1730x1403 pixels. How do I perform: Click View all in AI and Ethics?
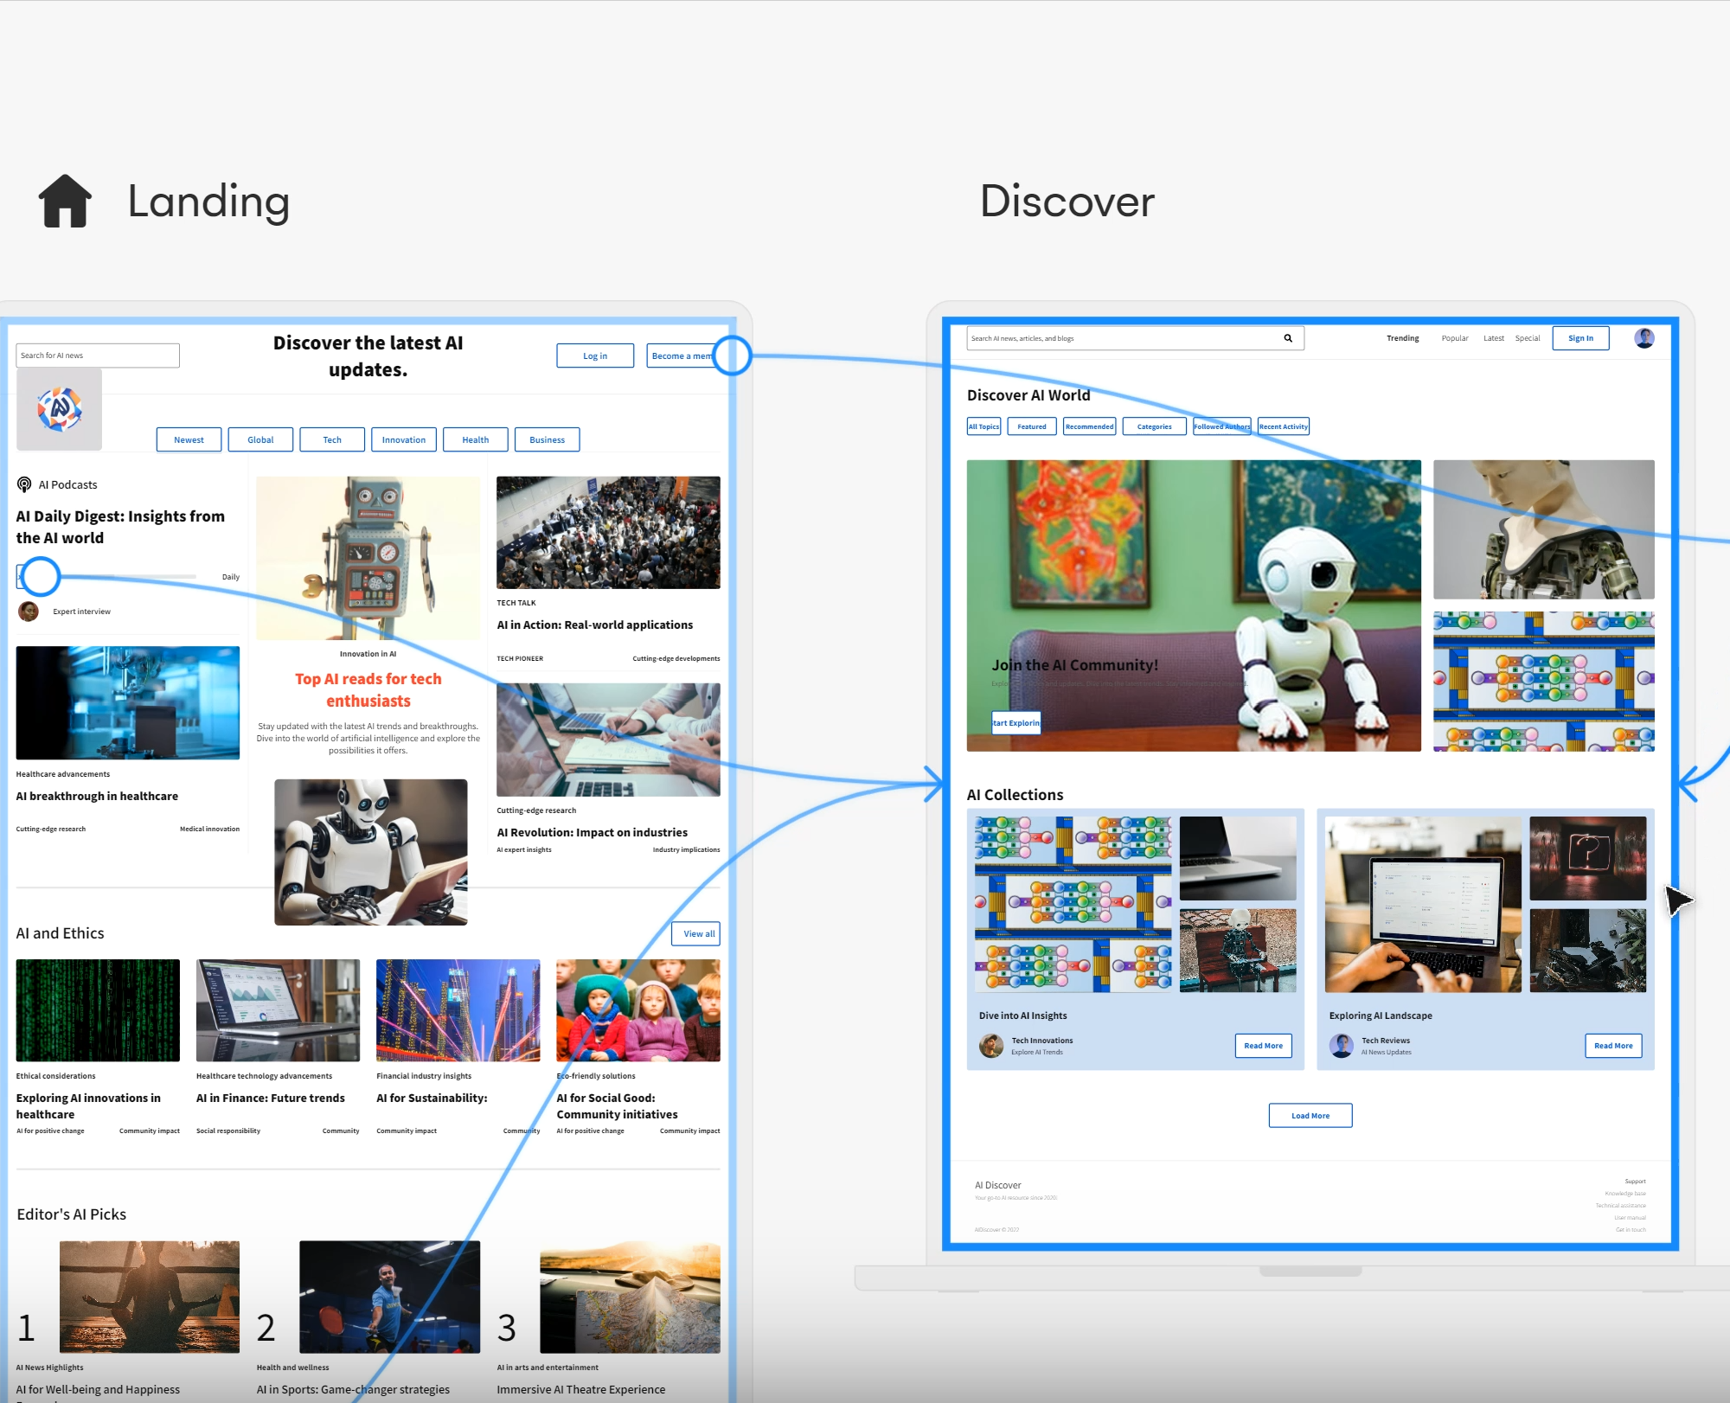[698, 933]
